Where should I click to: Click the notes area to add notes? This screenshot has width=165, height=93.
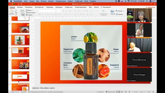click(94, 88)
